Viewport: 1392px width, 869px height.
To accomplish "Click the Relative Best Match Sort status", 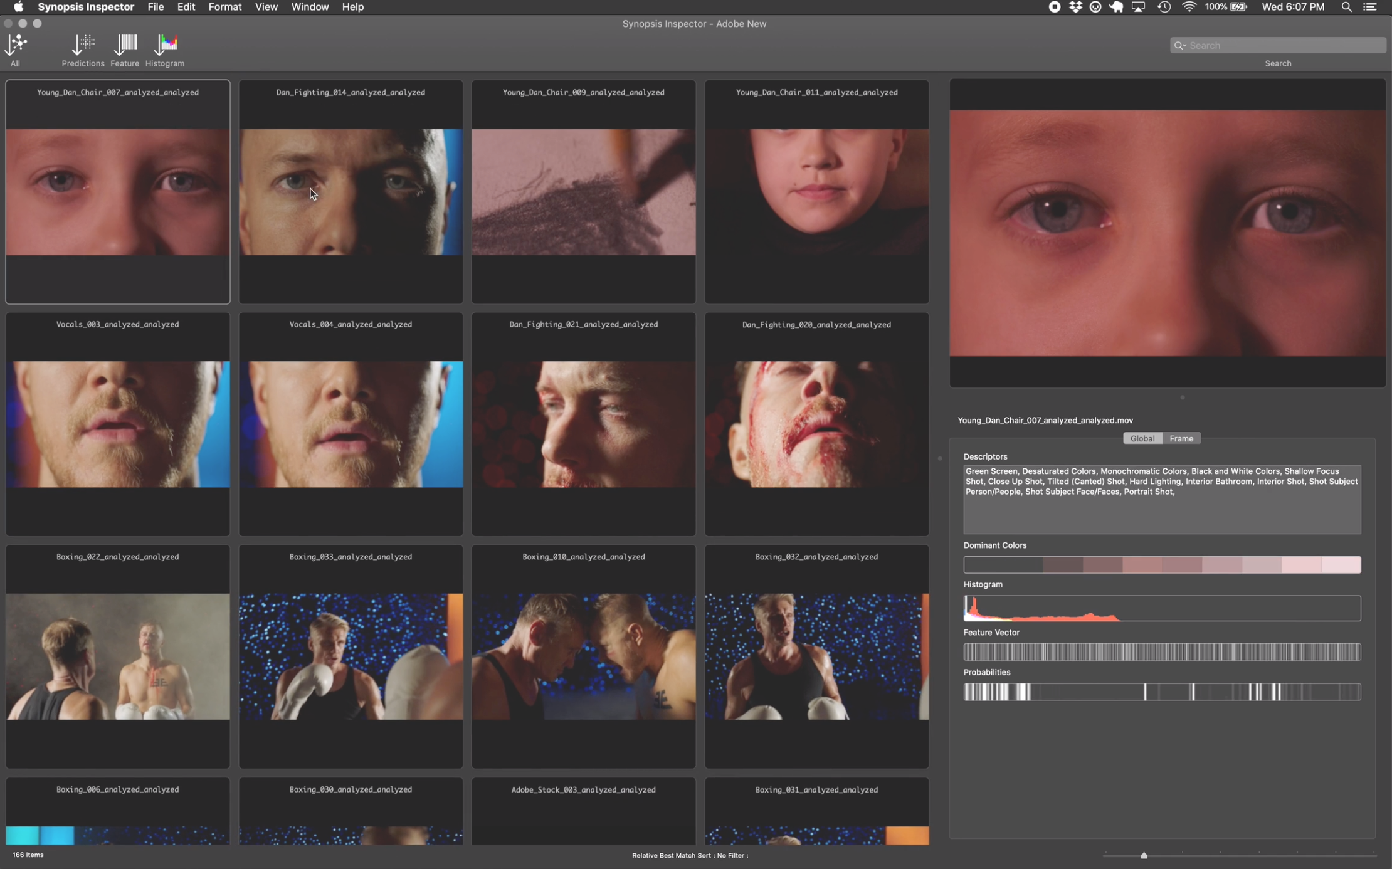I will [690, 855].
